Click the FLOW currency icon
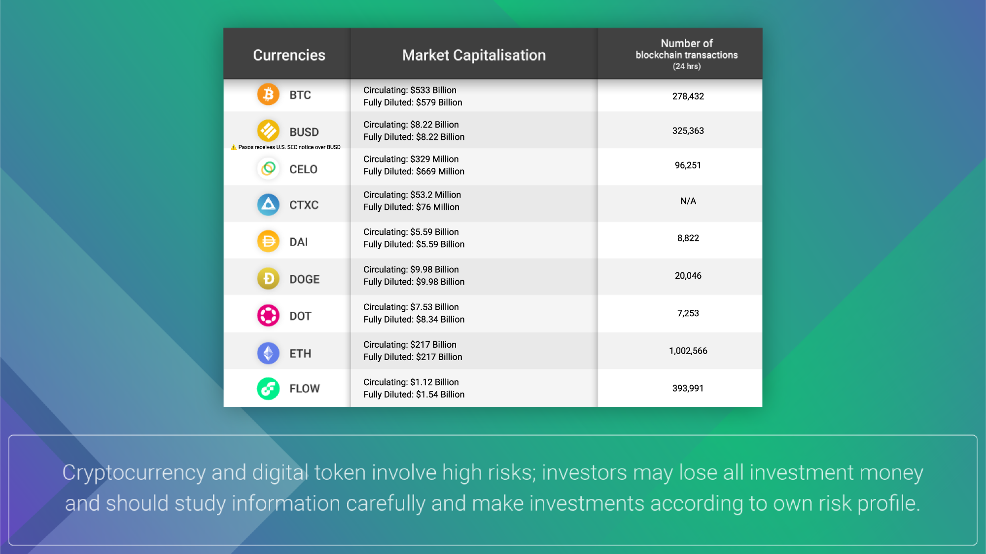Image resolution: width=986 pixels, height=554 pixels. (268, 389)
